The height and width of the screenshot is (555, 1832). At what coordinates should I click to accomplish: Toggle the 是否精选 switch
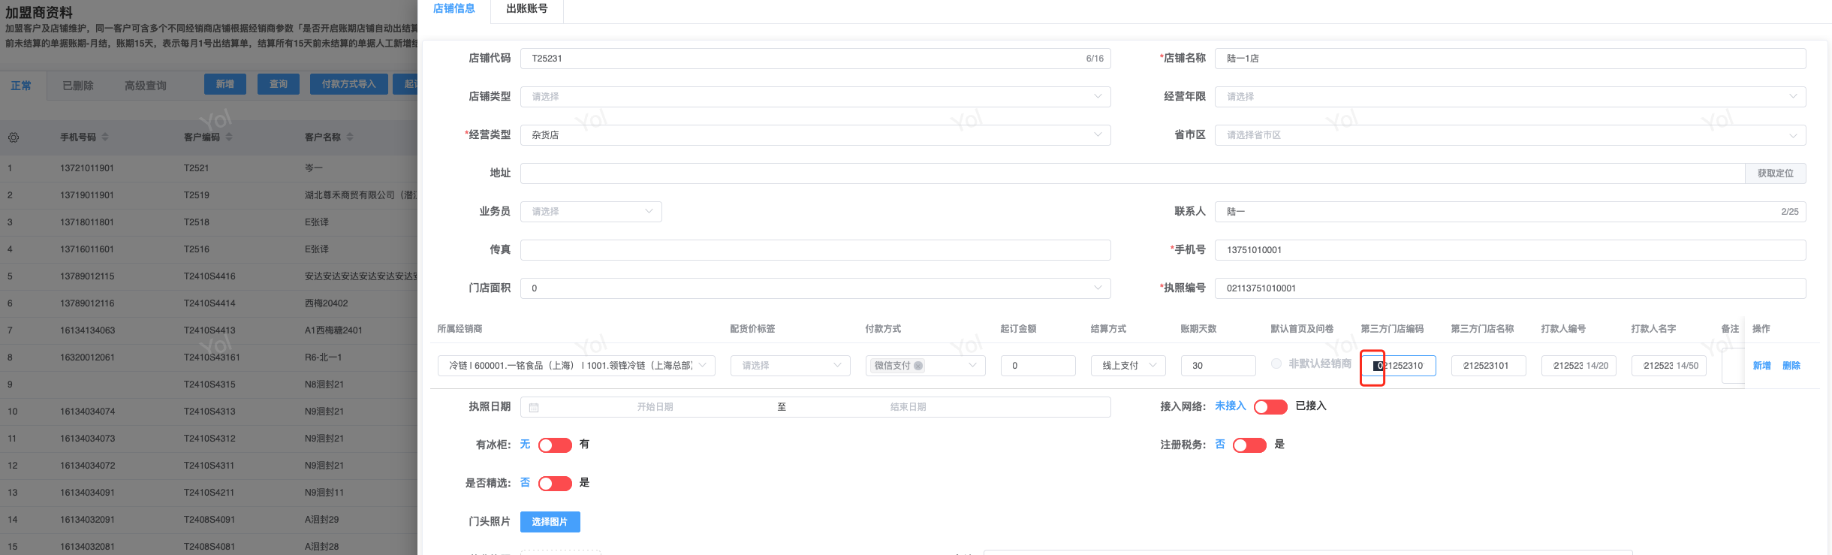pyautogui.click(x=555, y=484)
